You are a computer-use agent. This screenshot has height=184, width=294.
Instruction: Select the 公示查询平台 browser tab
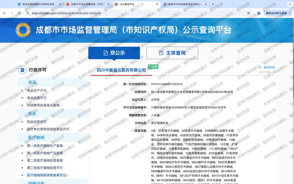(136, 4)
